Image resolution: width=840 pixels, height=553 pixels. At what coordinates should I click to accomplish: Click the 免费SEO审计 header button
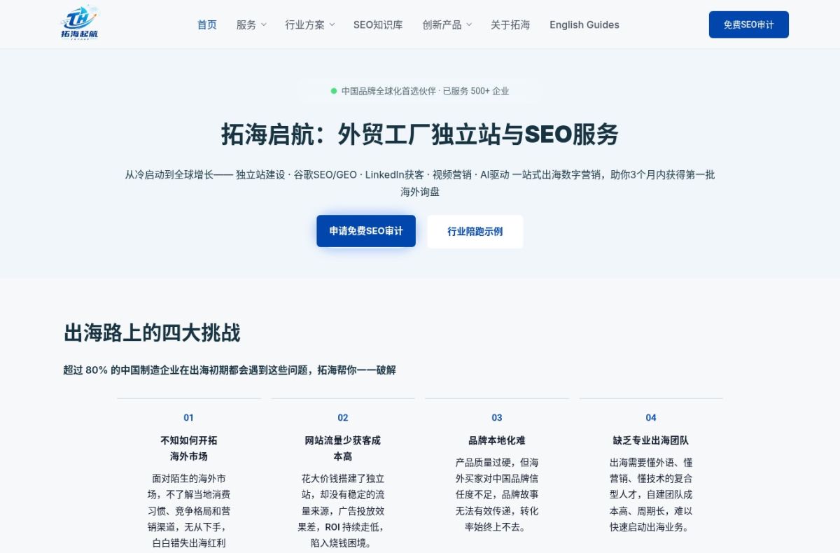(749, 24)
